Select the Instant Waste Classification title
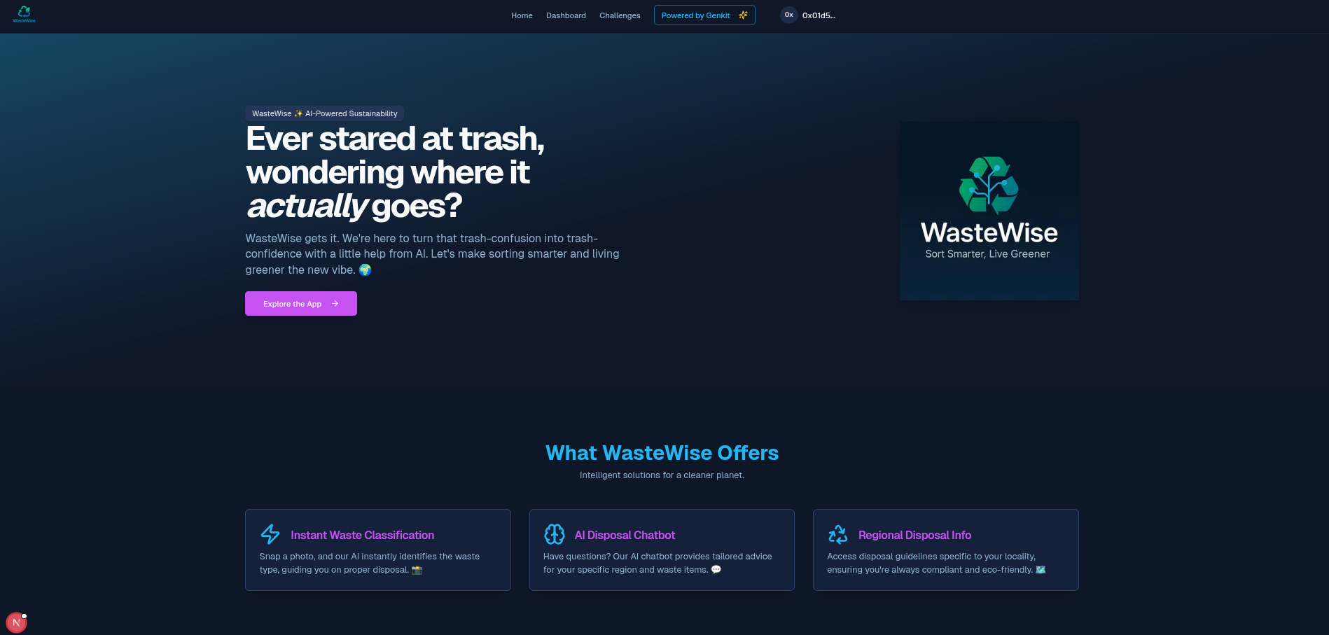The width and height of the screenshot is (1329, 635). (362, 535)
